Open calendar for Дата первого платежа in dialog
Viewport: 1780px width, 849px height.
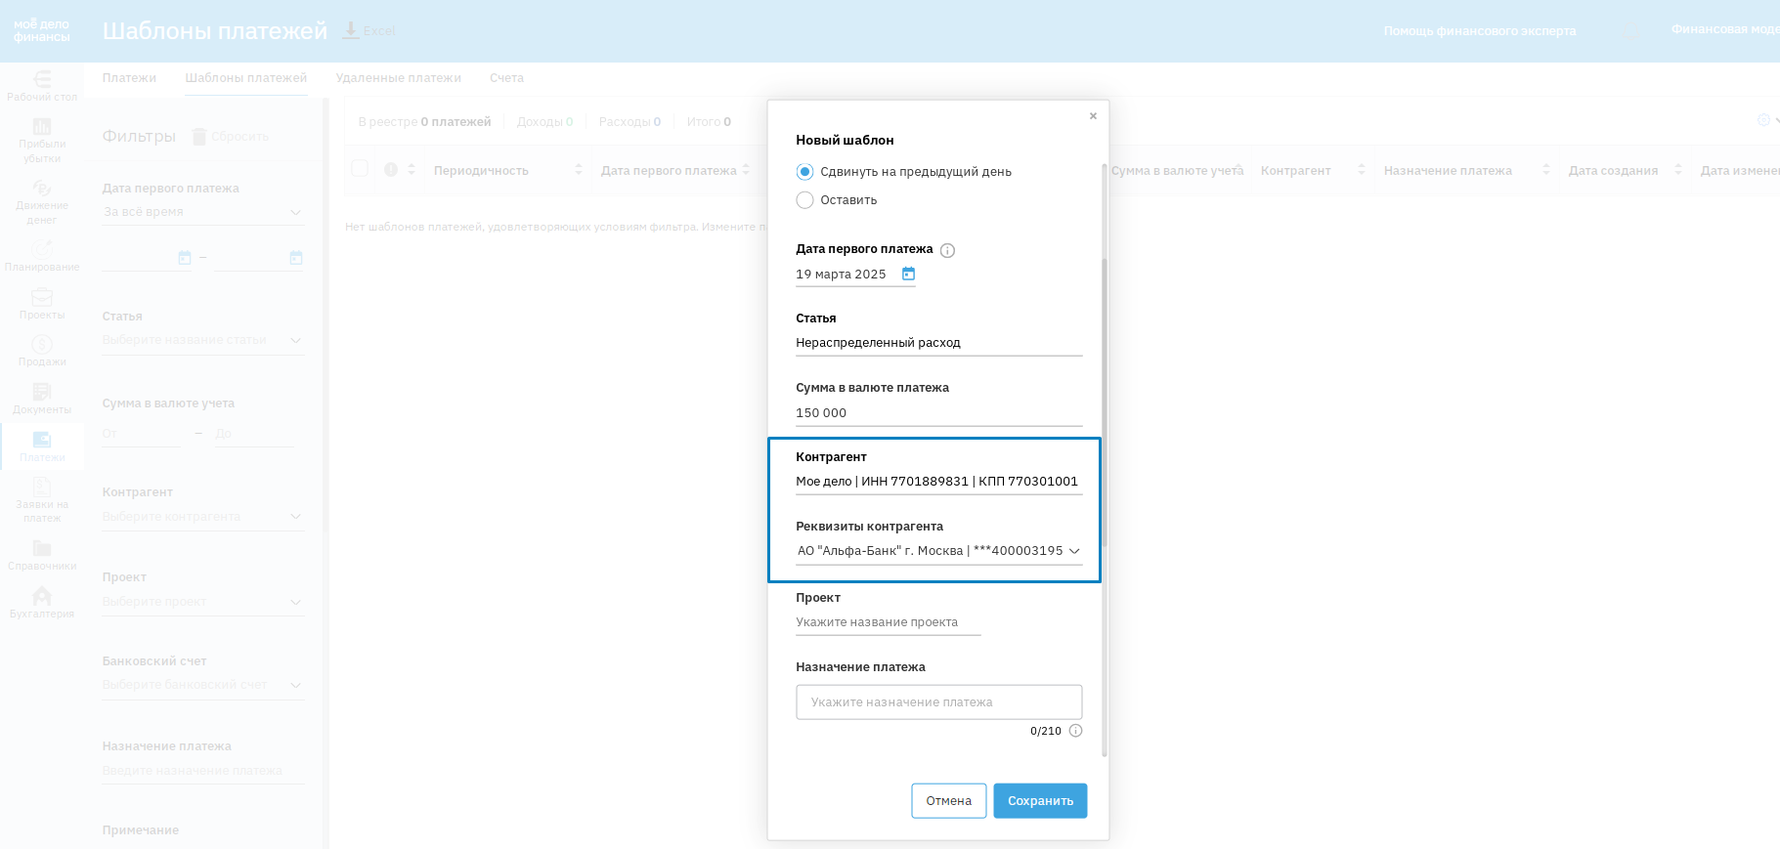[908, 274]
